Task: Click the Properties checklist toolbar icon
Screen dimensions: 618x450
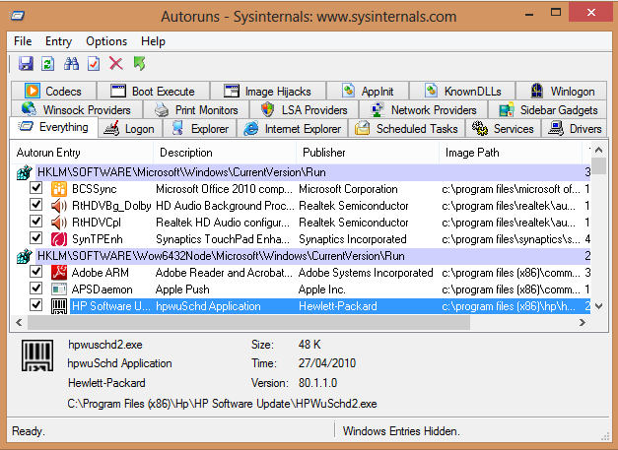Action: pyautogui.click(x=94, y=63)
